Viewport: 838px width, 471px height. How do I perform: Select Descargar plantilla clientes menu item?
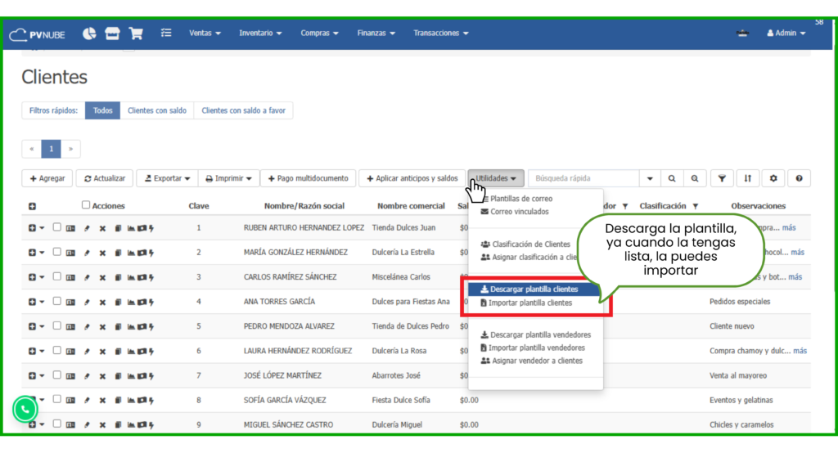[x=533, y=289]
